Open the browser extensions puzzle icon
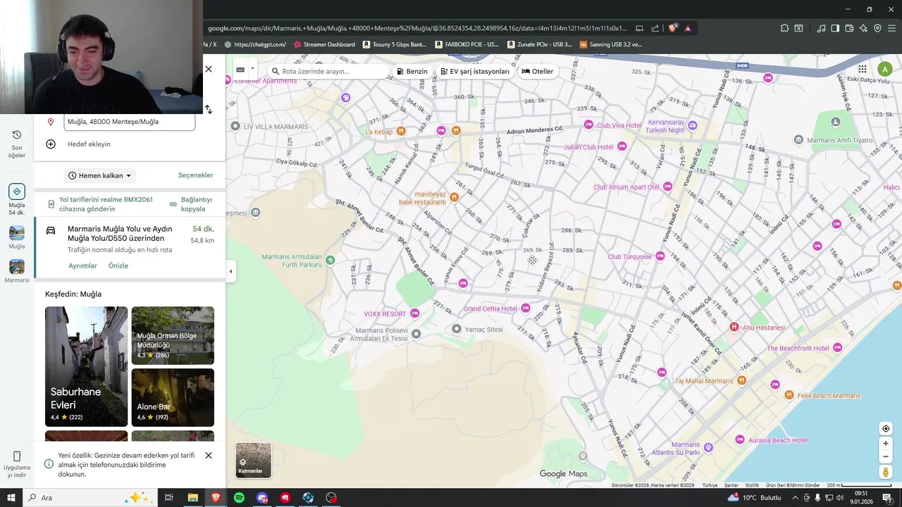902x507 pixels. 784,28
